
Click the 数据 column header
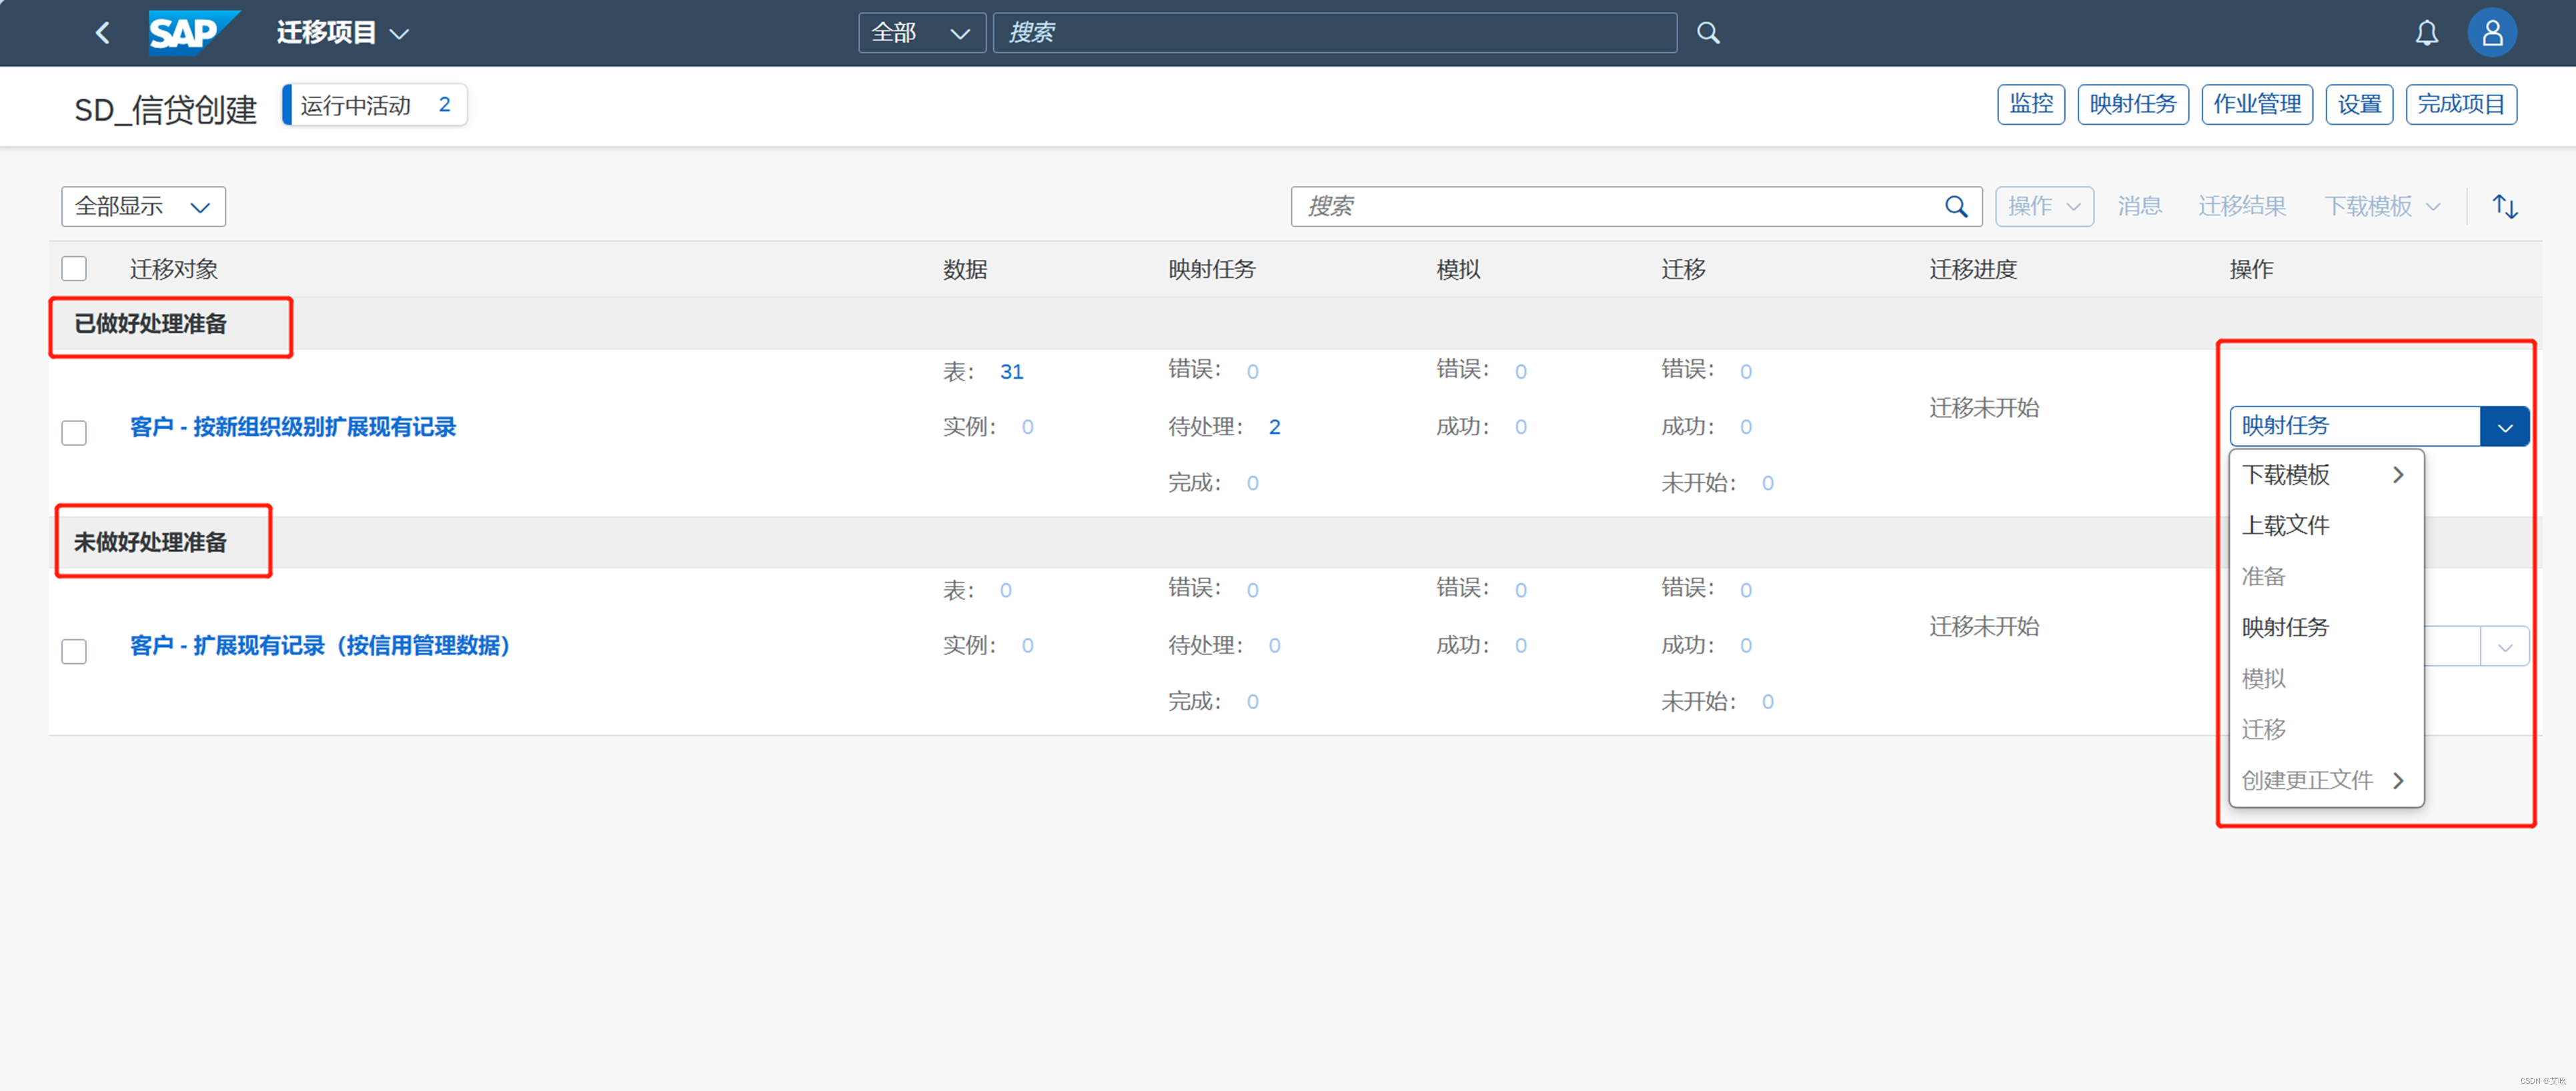(964, 269)
